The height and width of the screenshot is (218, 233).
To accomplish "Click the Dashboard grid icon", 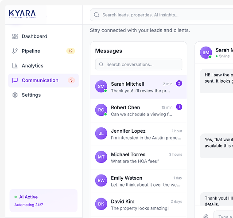I will [x=15, y=36].
